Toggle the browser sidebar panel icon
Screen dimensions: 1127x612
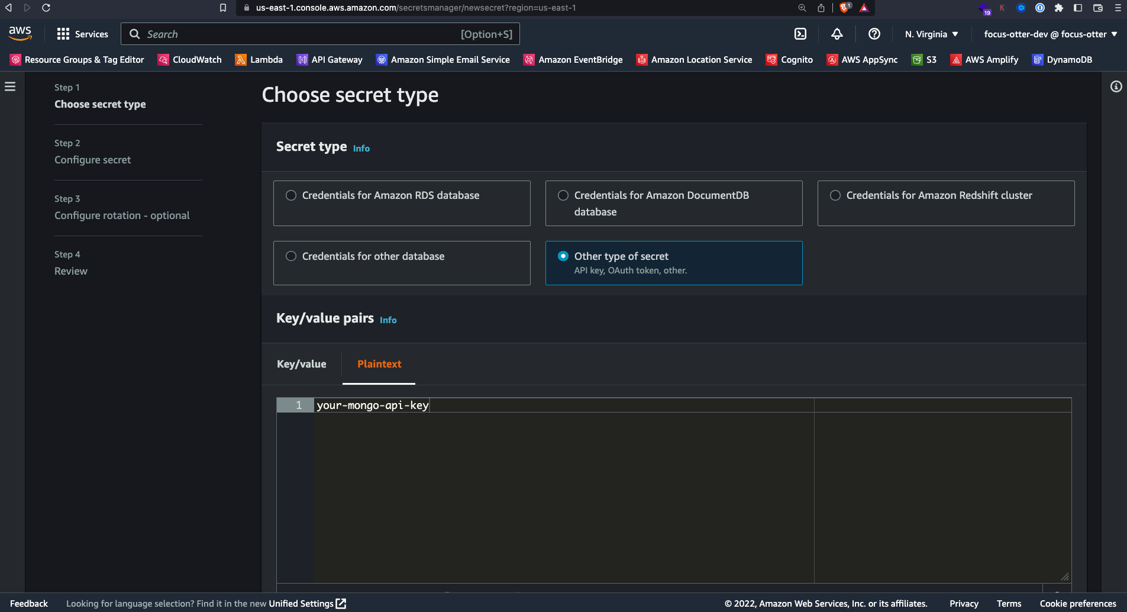point(1078,8)
